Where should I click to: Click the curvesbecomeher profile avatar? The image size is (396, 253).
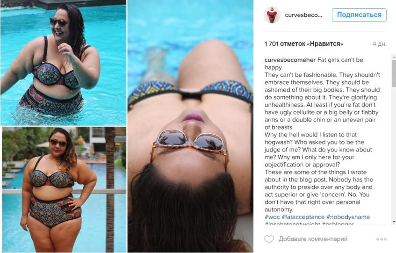pyautogui.click(x=272, y=15)
